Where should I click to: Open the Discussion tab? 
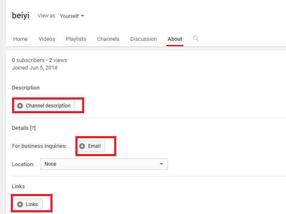click(143, 39)
